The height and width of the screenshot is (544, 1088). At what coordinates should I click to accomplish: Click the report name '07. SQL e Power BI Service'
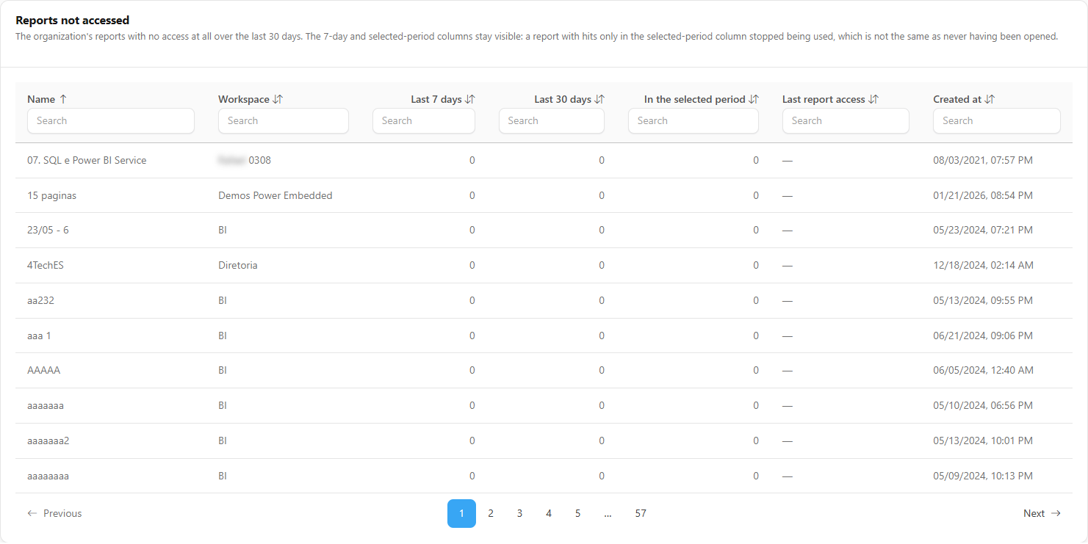click(87, 161)
